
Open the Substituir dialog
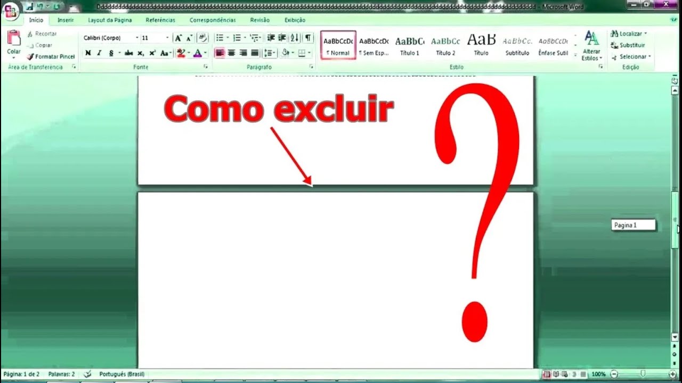629,45
